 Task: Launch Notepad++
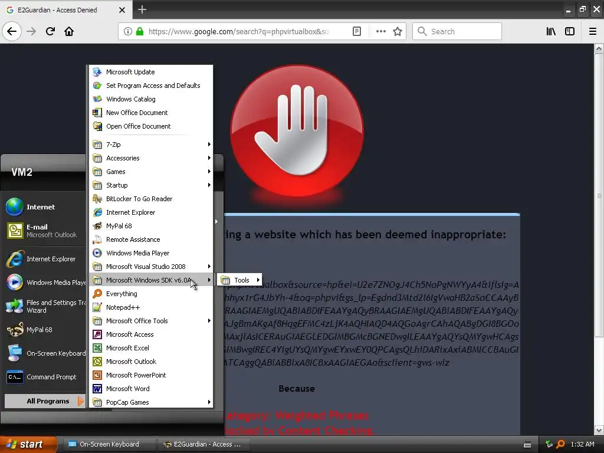[x=150, y=307]
